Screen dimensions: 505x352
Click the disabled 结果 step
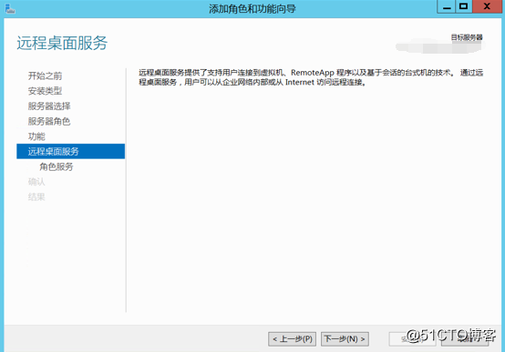click(x=36, y=196)
